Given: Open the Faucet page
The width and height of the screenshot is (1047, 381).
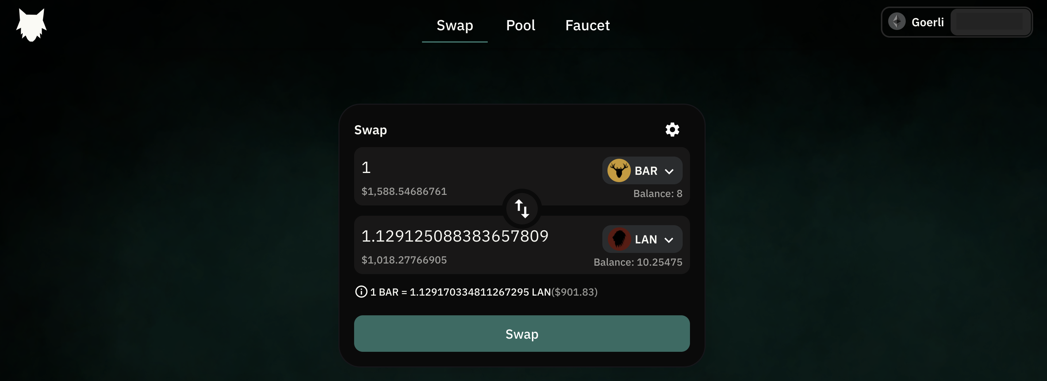Looking at the screenshot, I should tap(587, 25).
